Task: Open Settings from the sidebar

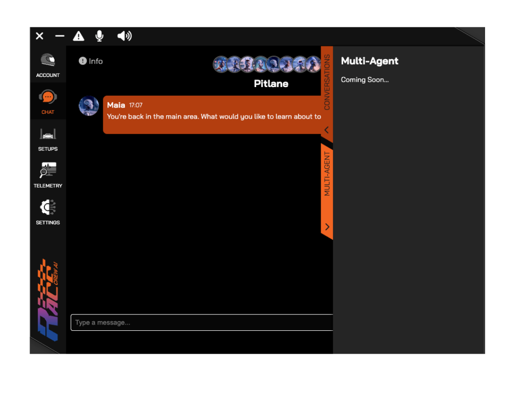Action: click(x=48, y=212)
